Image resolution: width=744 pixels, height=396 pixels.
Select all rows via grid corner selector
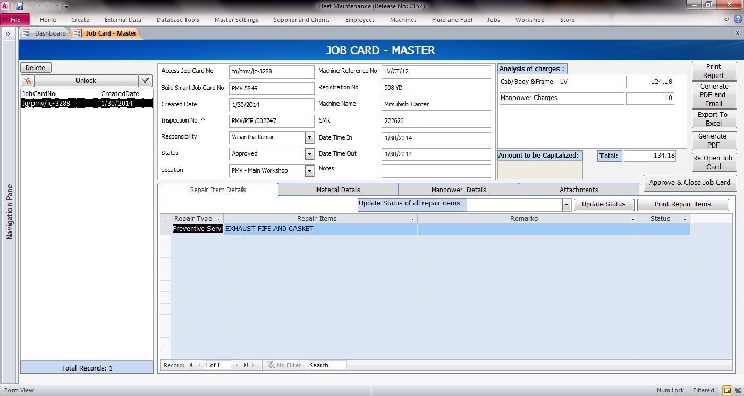tap(166, 219)
